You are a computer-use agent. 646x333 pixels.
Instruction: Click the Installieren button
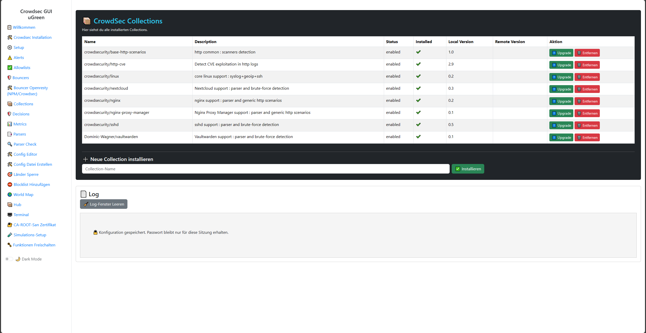pos(468,169)
